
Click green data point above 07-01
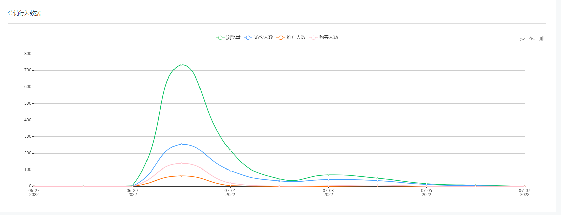230,150
